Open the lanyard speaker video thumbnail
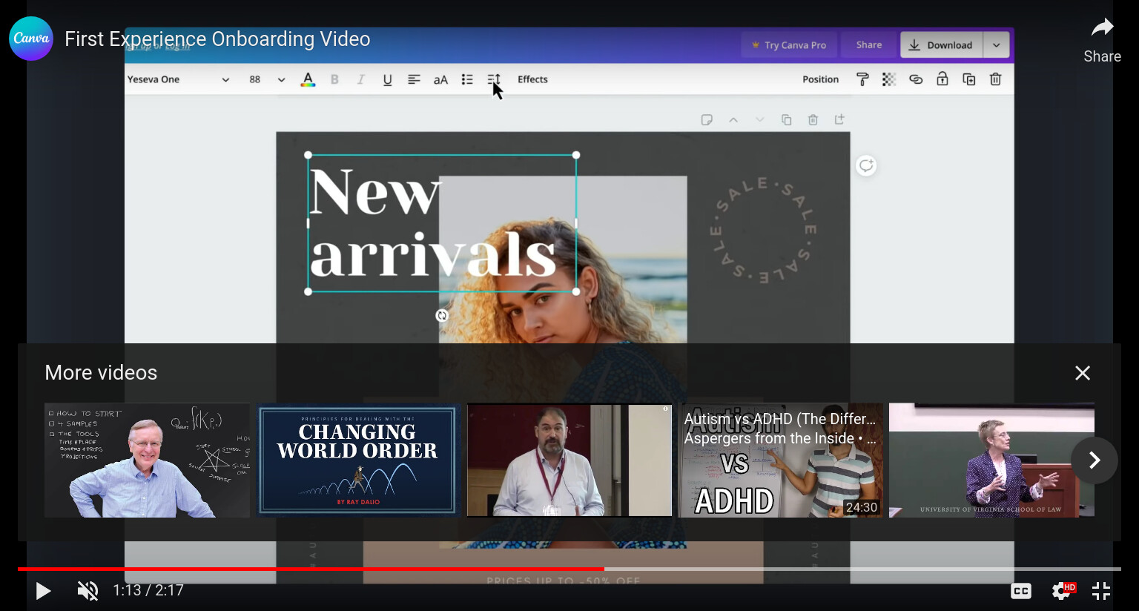1139x611 pixels. (x=569, y=460)
